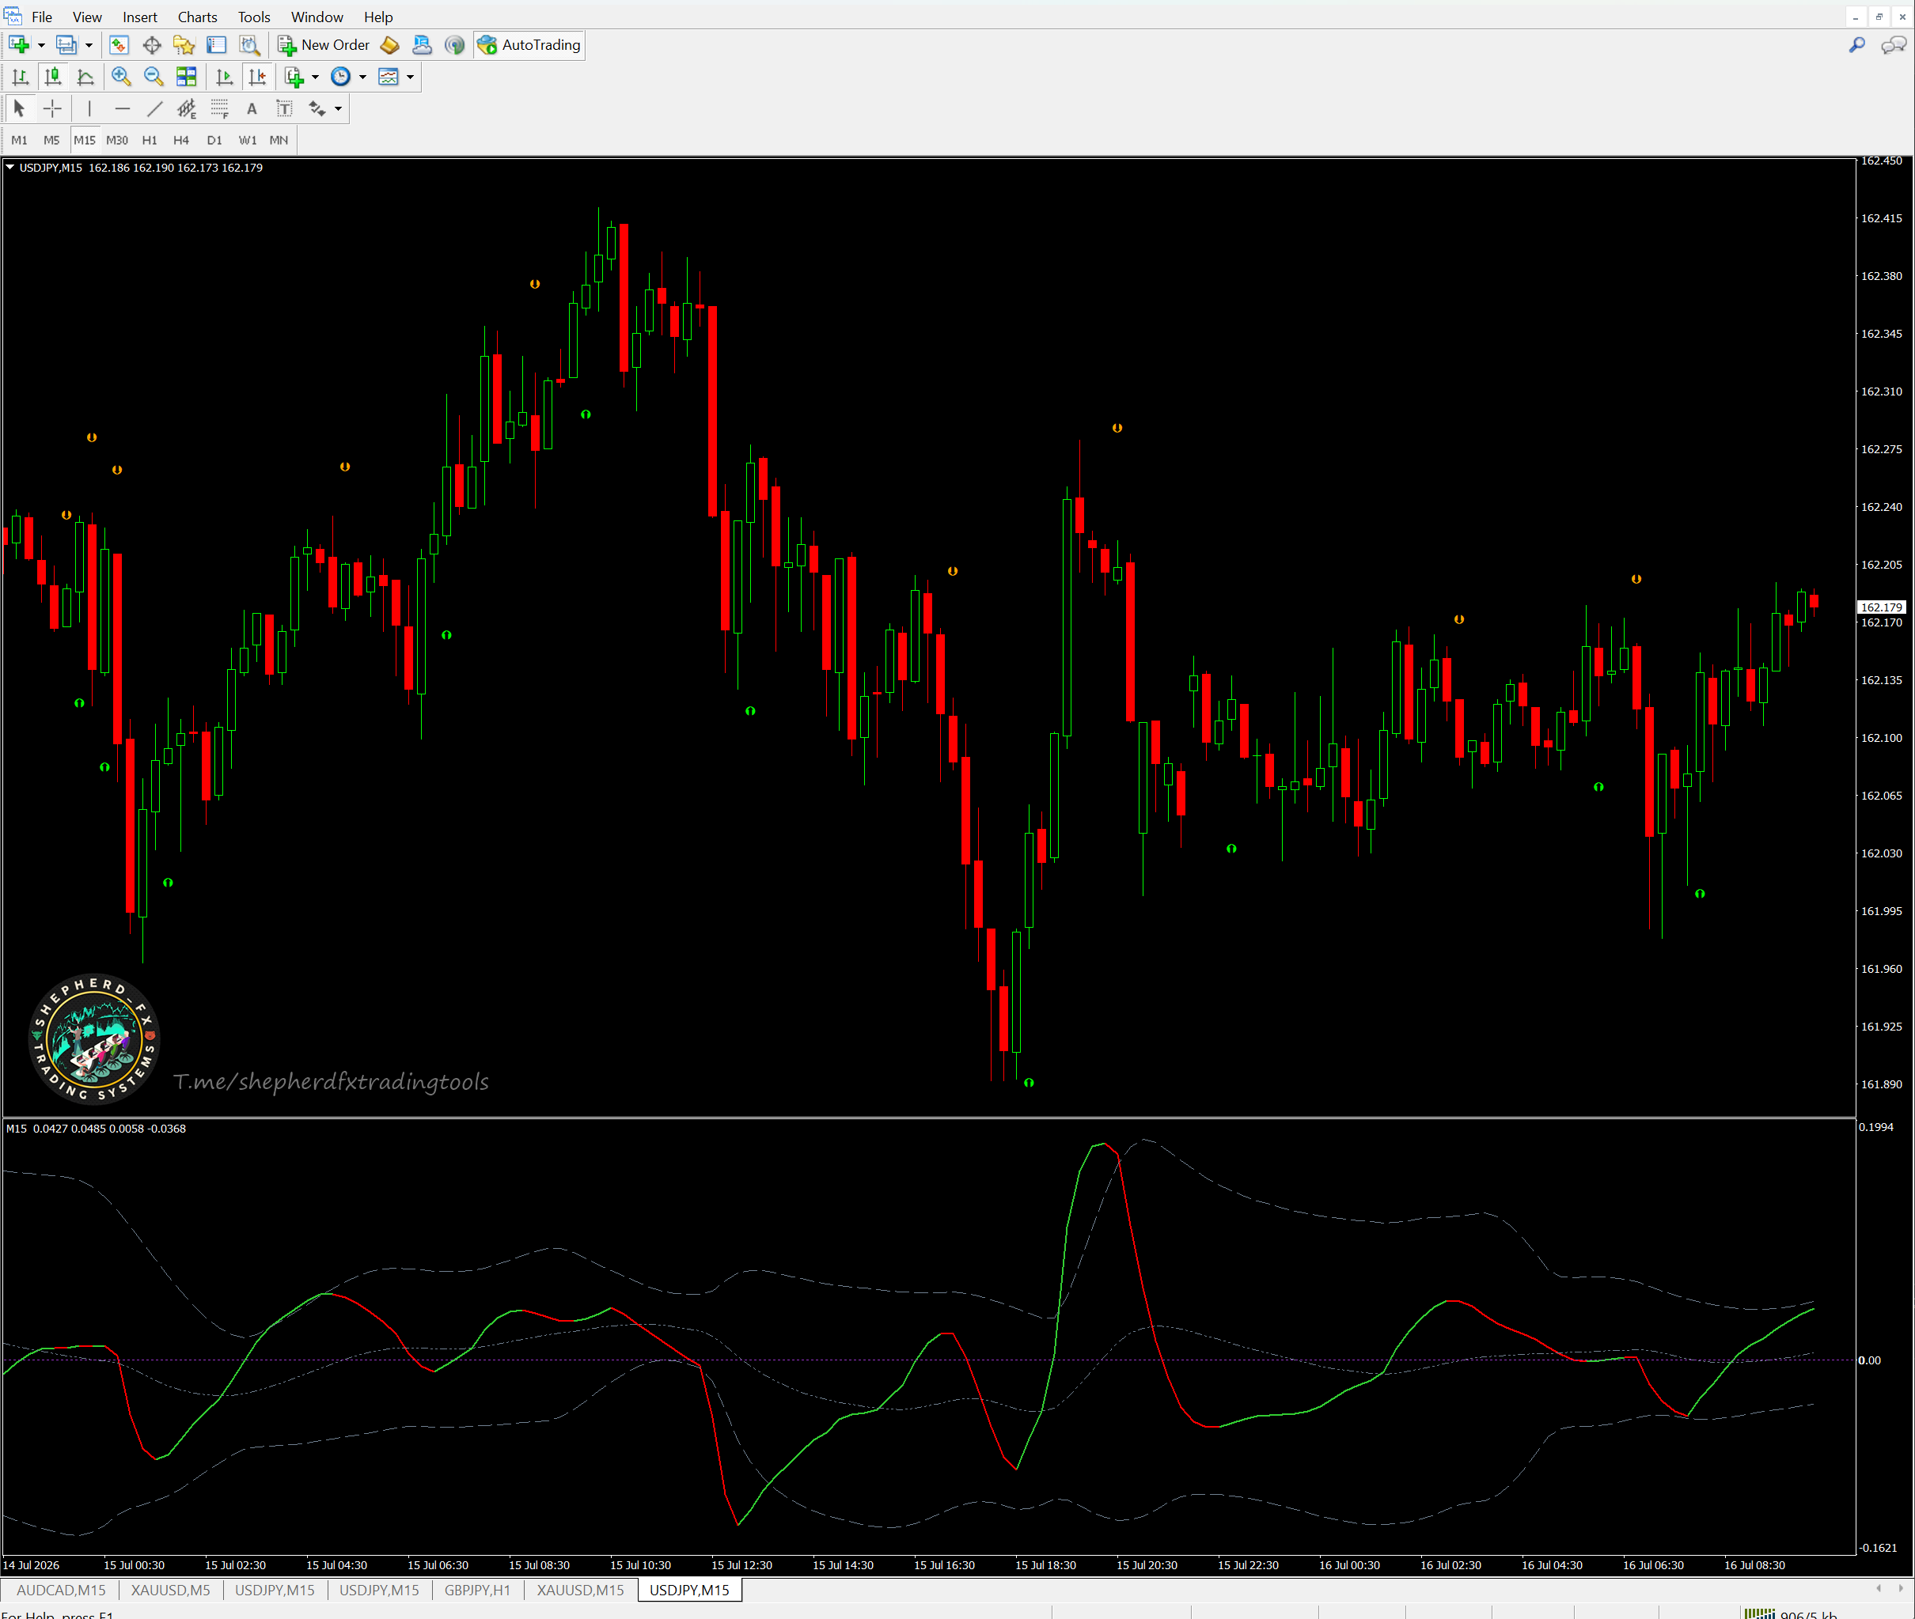Viewport: 1915px width, 1619px height.
Task: Select the Horizontal Line tool
Action: coord(122,109)
